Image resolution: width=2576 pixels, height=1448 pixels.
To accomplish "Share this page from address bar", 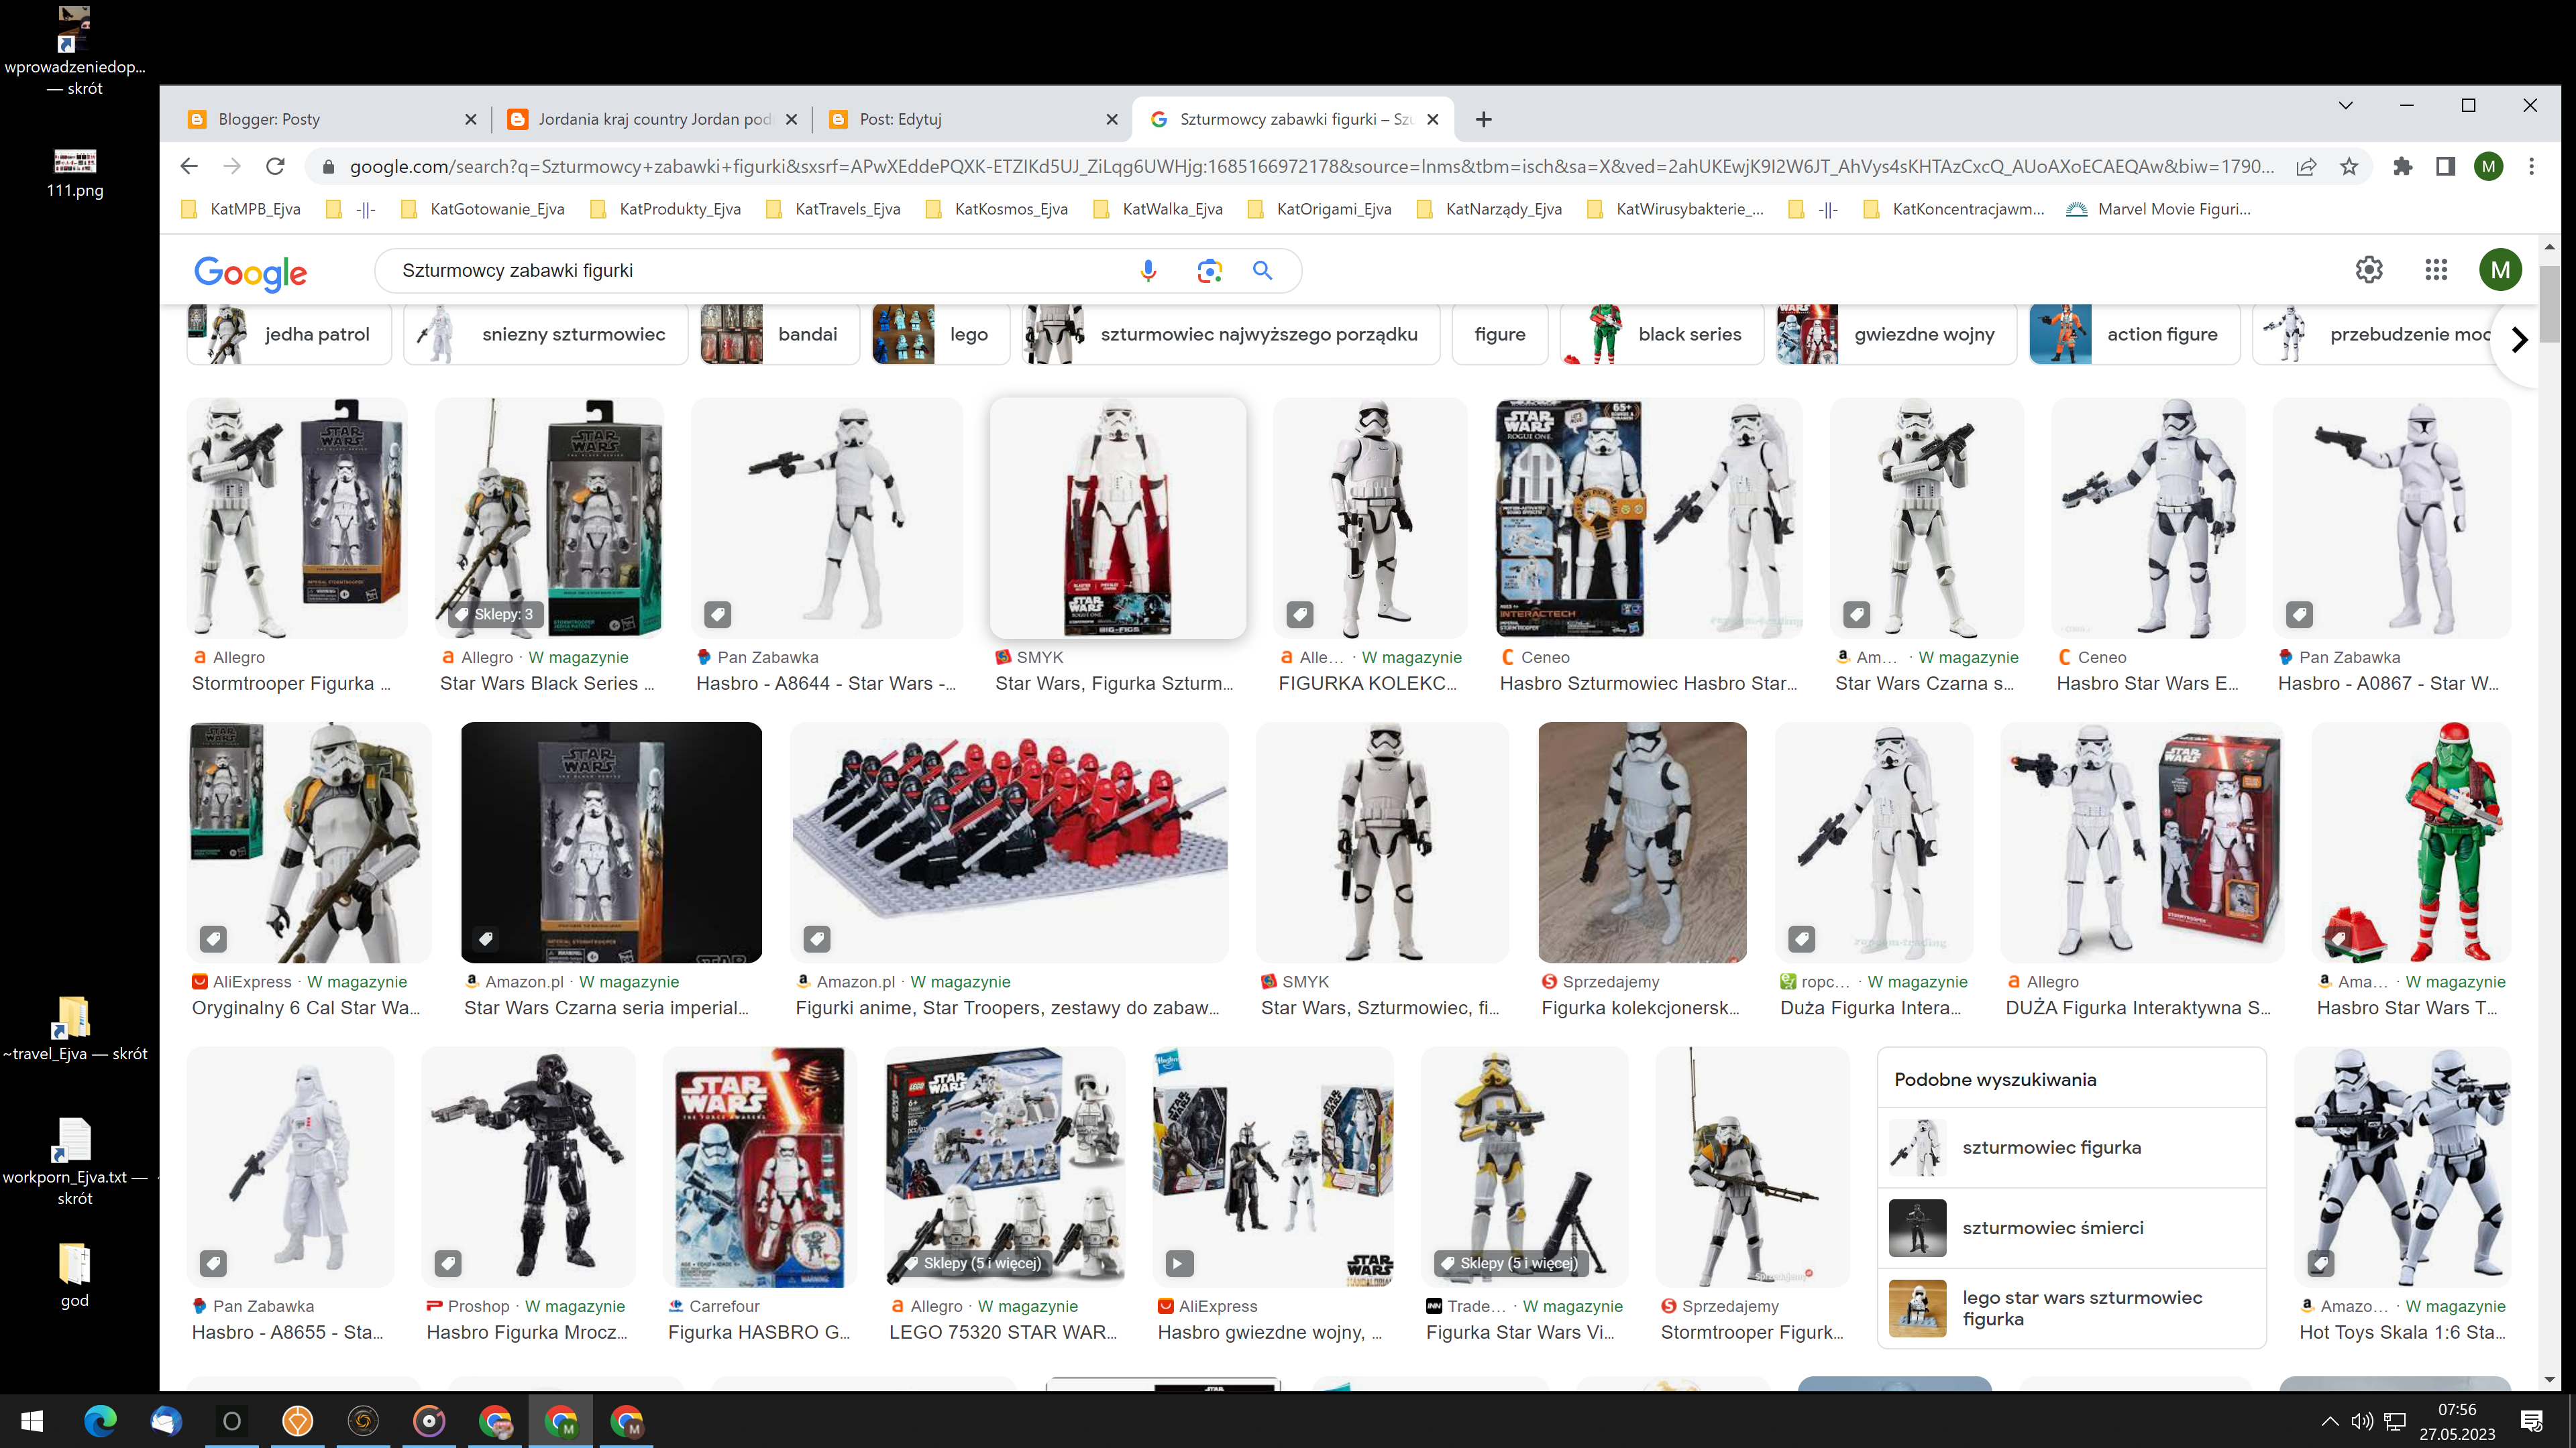I will pos(2306,167).
